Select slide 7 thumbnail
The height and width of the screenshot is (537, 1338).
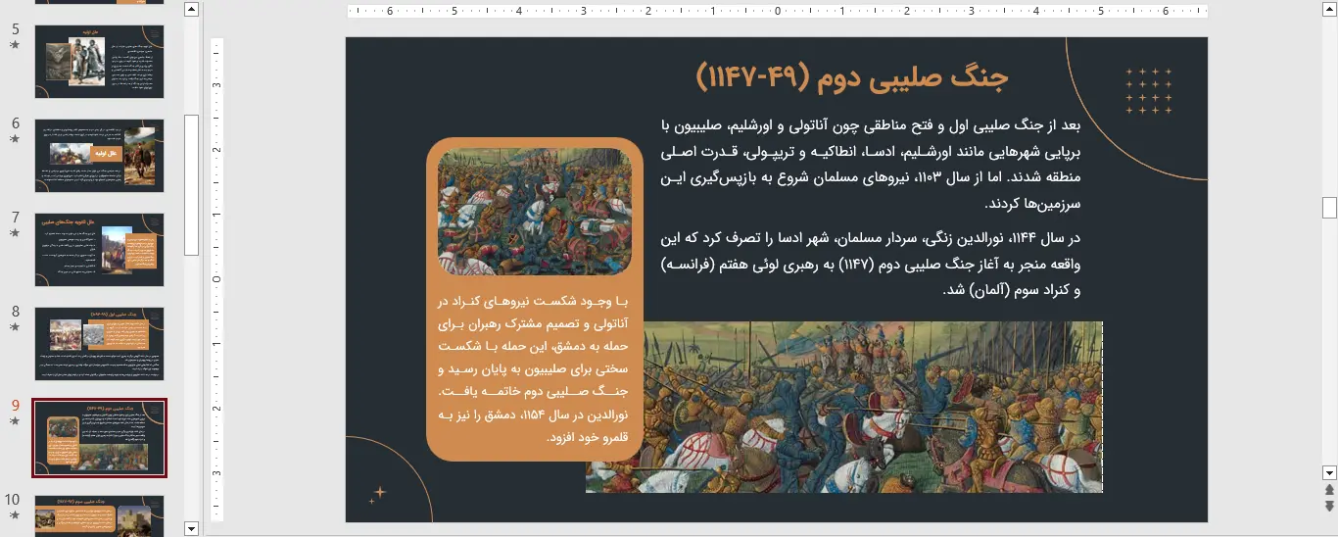100,250
